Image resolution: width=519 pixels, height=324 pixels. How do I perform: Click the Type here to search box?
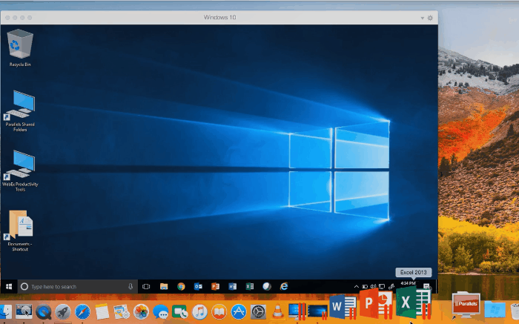pos(78,287)
